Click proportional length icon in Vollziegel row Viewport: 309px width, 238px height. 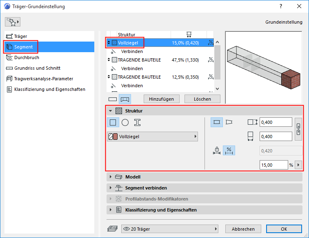tap(211, 42)
